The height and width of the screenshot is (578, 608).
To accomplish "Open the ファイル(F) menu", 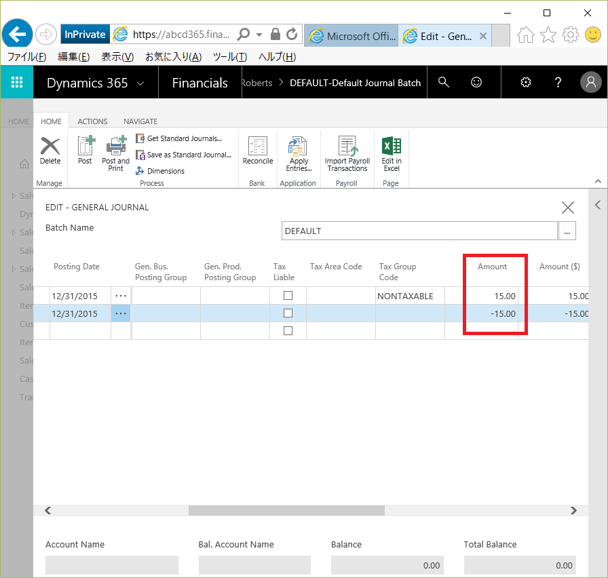I will (27, 57).
